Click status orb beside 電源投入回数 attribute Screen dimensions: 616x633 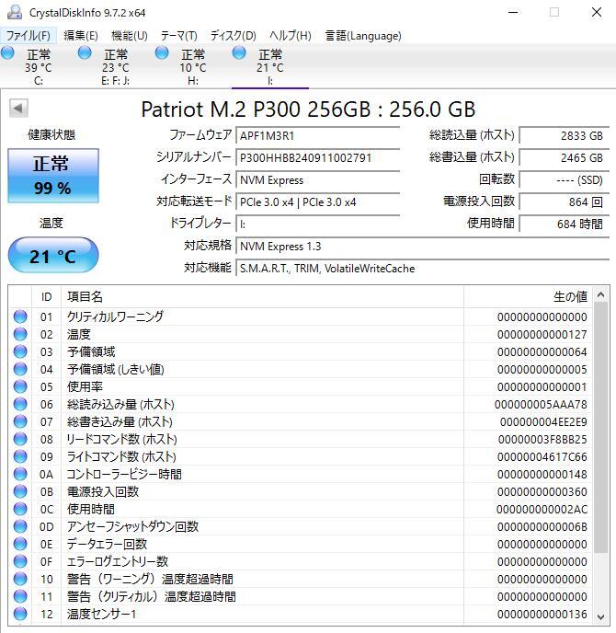[20, 491]
